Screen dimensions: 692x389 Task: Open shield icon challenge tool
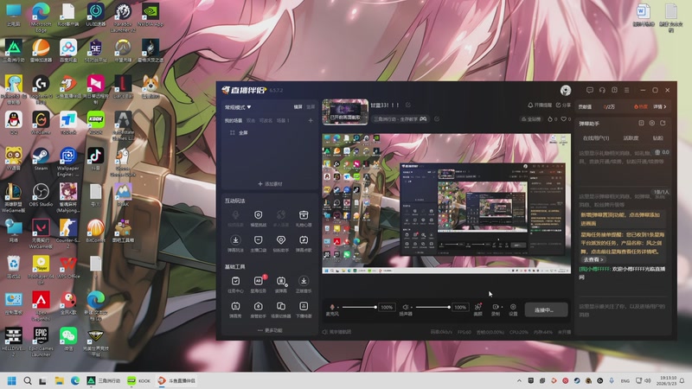click(258, 219)
